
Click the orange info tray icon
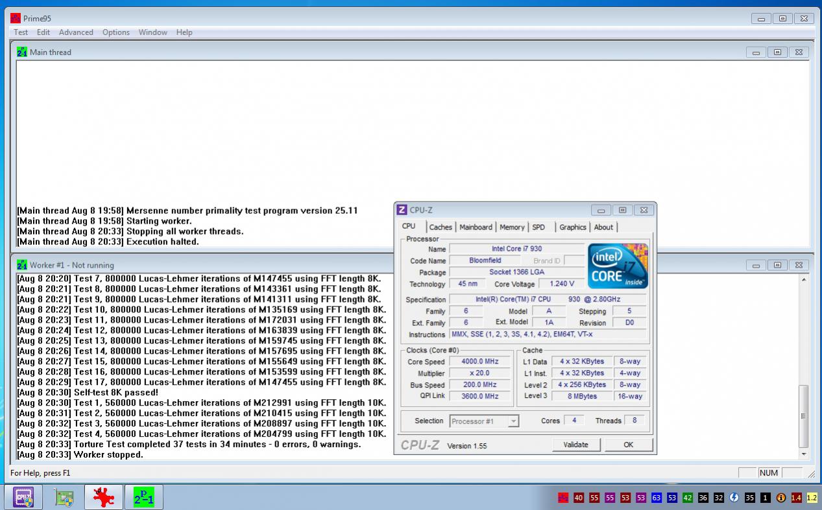(x=781, y=498)
